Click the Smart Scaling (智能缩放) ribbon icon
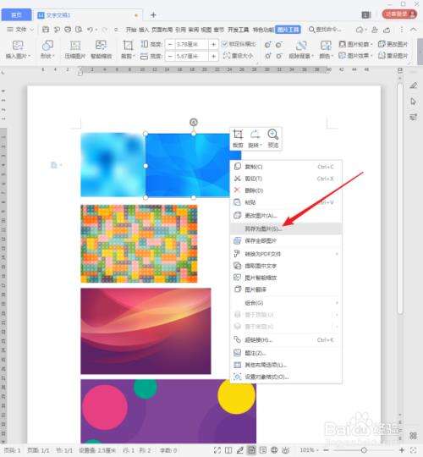Image resolution: width=423 pixels, height=457 pixels. [x=101, y=50]
